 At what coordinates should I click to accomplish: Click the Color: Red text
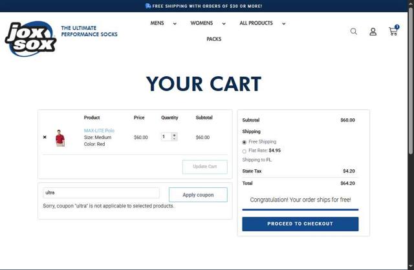click(x=94, y=144)
